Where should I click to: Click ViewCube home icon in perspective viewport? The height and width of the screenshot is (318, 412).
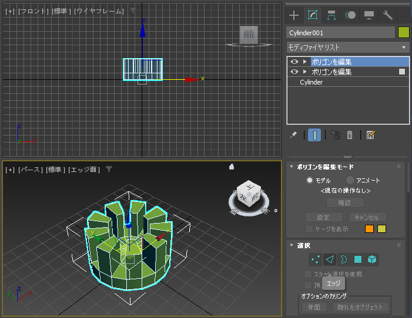pyautogui.click(x=232, y=167)
